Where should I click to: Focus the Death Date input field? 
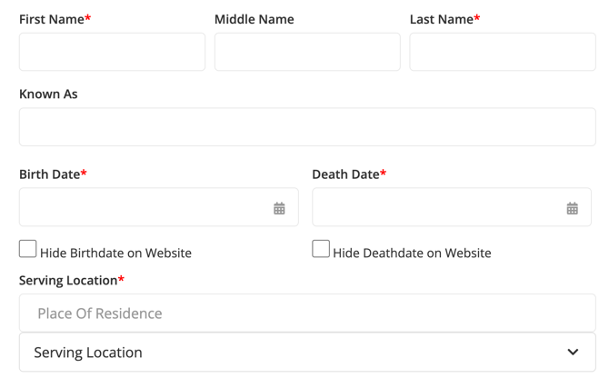point(436,208)
